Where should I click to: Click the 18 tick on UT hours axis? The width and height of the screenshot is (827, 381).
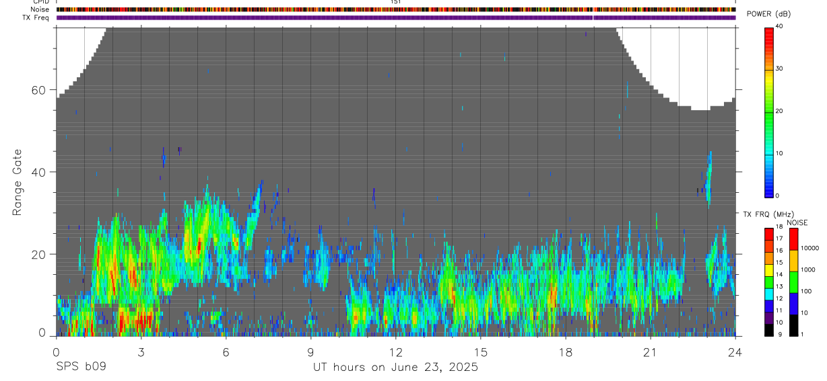[566, 353]
